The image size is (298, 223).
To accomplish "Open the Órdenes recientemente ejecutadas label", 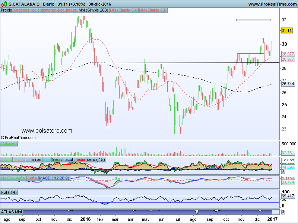I will coord(45,10).
